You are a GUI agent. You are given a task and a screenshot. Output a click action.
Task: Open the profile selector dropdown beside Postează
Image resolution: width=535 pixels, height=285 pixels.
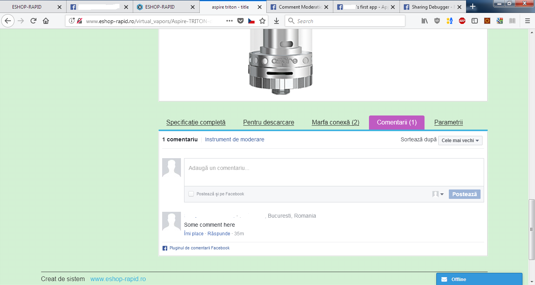(x=438, y=194)
